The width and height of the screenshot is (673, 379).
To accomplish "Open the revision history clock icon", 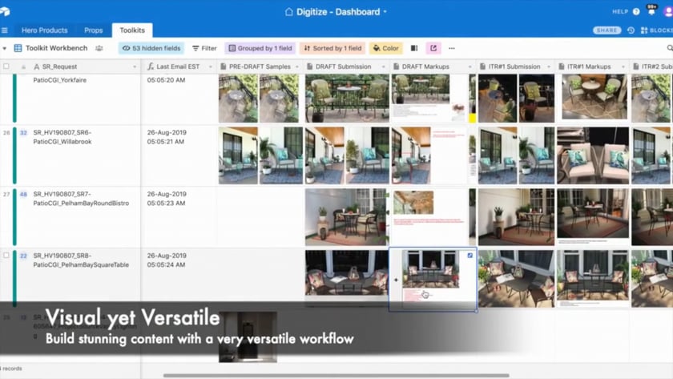I will (631, 30).
